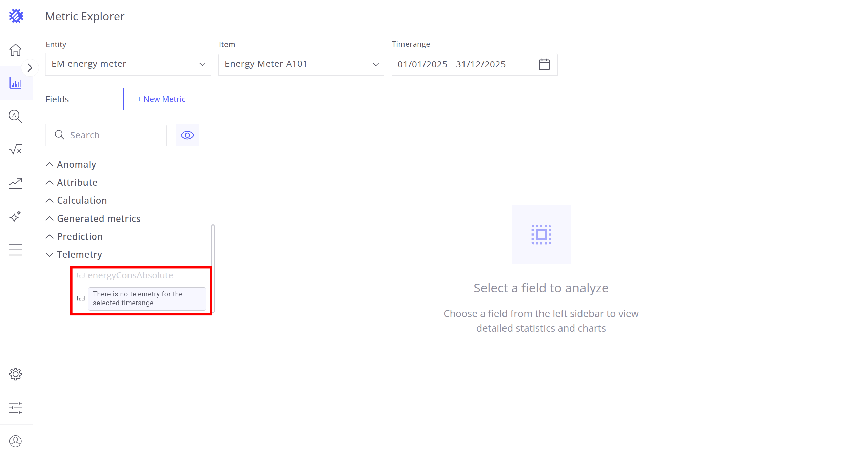This screenshot has height=458, width=868.
Task: Open the magnifier chart analysis icon
Action: click(16, 116)
